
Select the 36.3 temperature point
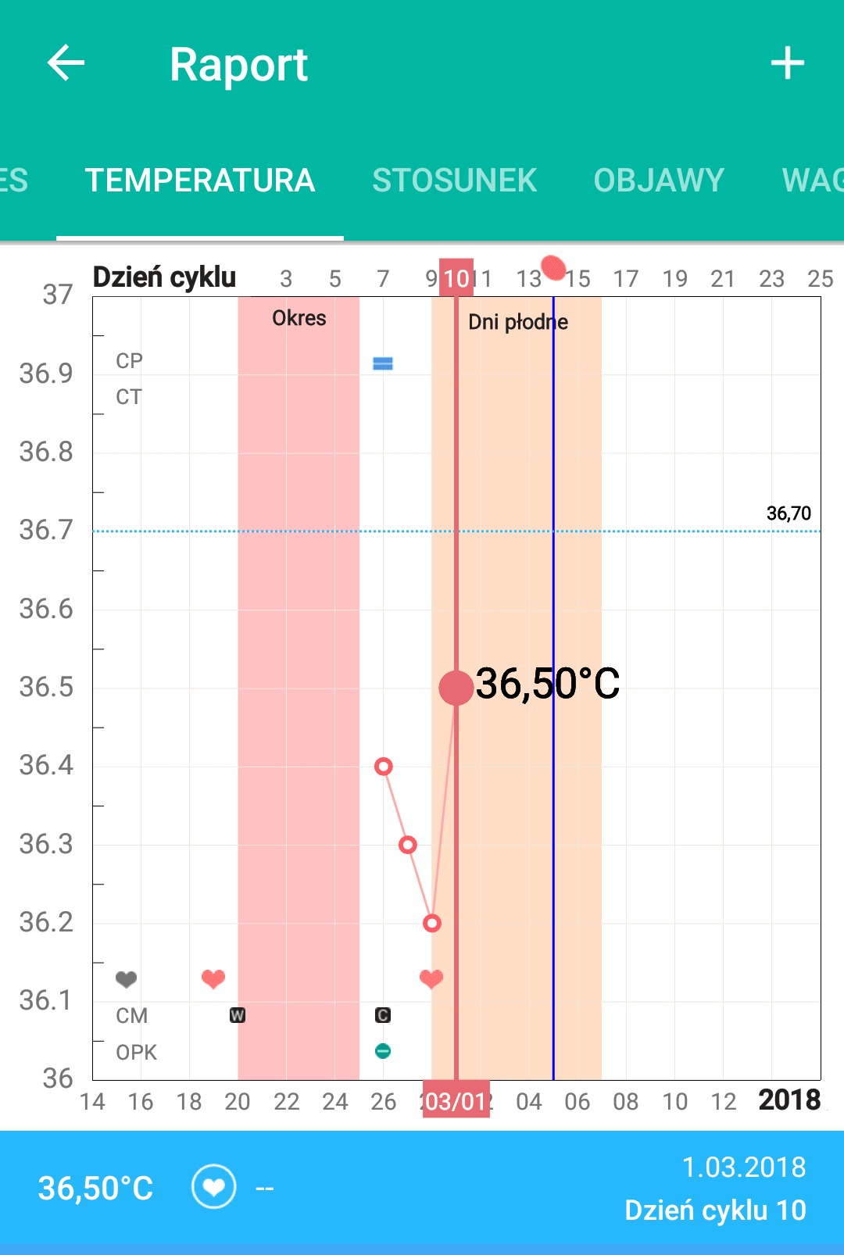(407, 845)
